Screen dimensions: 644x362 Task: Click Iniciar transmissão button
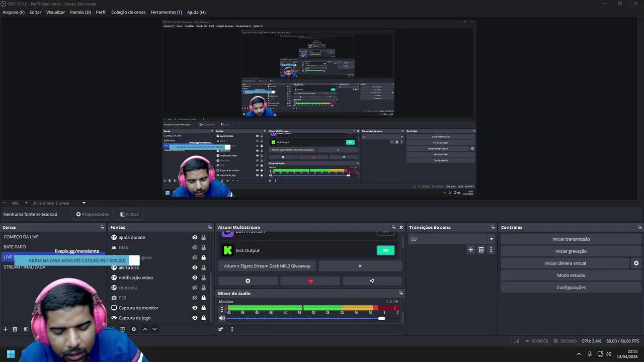(x=571, y=239)
